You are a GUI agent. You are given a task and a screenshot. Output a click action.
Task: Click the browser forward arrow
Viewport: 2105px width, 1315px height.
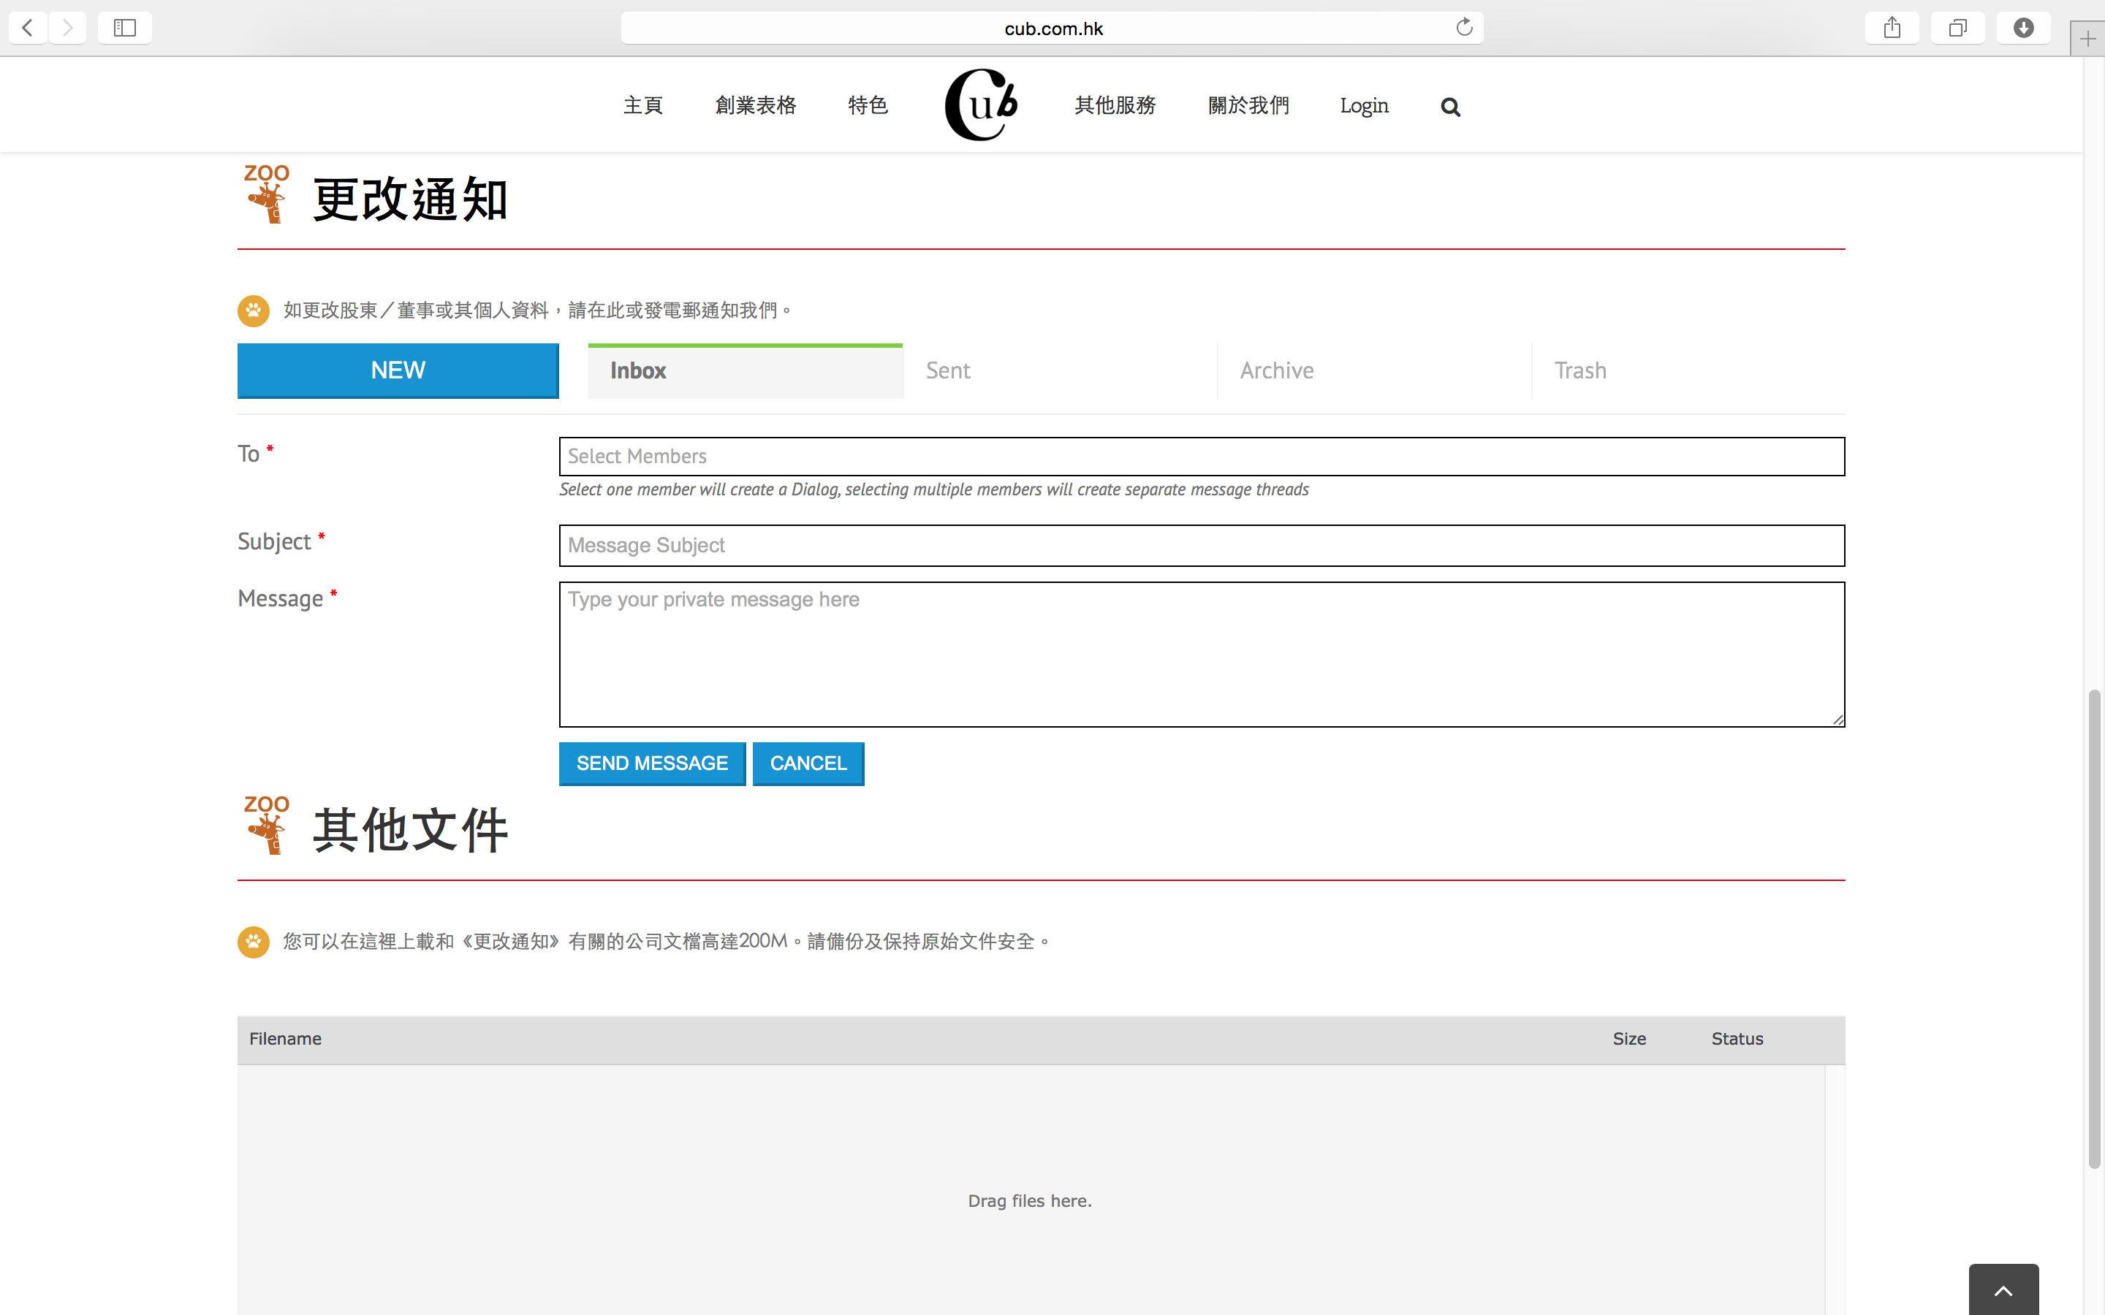point(67,28)
